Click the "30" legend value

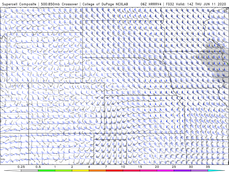(191, 167)
